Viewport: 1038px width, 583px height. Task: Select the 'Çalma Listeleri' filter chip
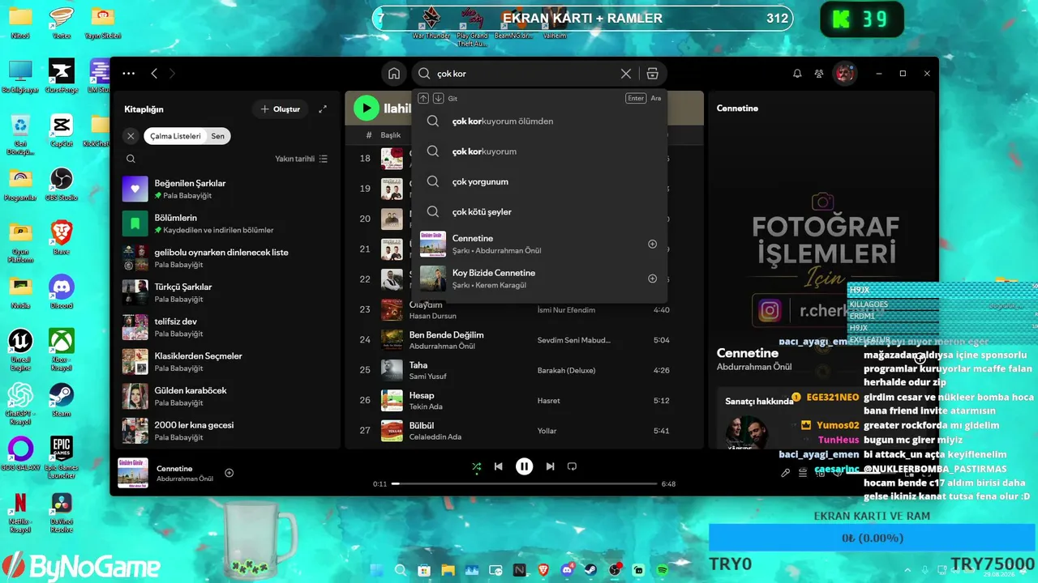point(175,136)
